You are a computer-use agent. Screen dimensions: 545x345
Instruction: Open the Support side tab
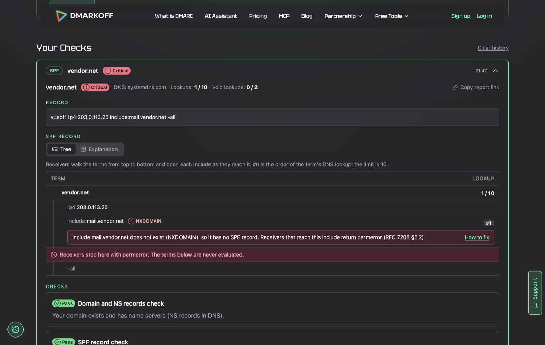pyautogui.click(x=535, y=293)
